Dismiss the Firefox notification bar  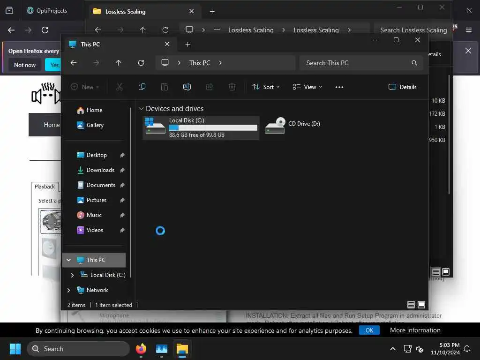pos(468,51)
